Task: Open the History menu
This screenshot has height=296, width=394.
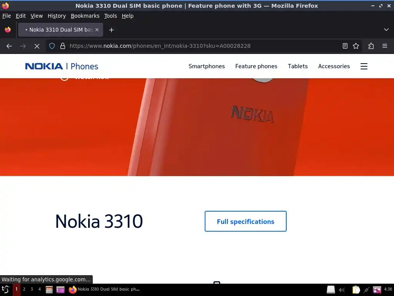Action: 57,16
